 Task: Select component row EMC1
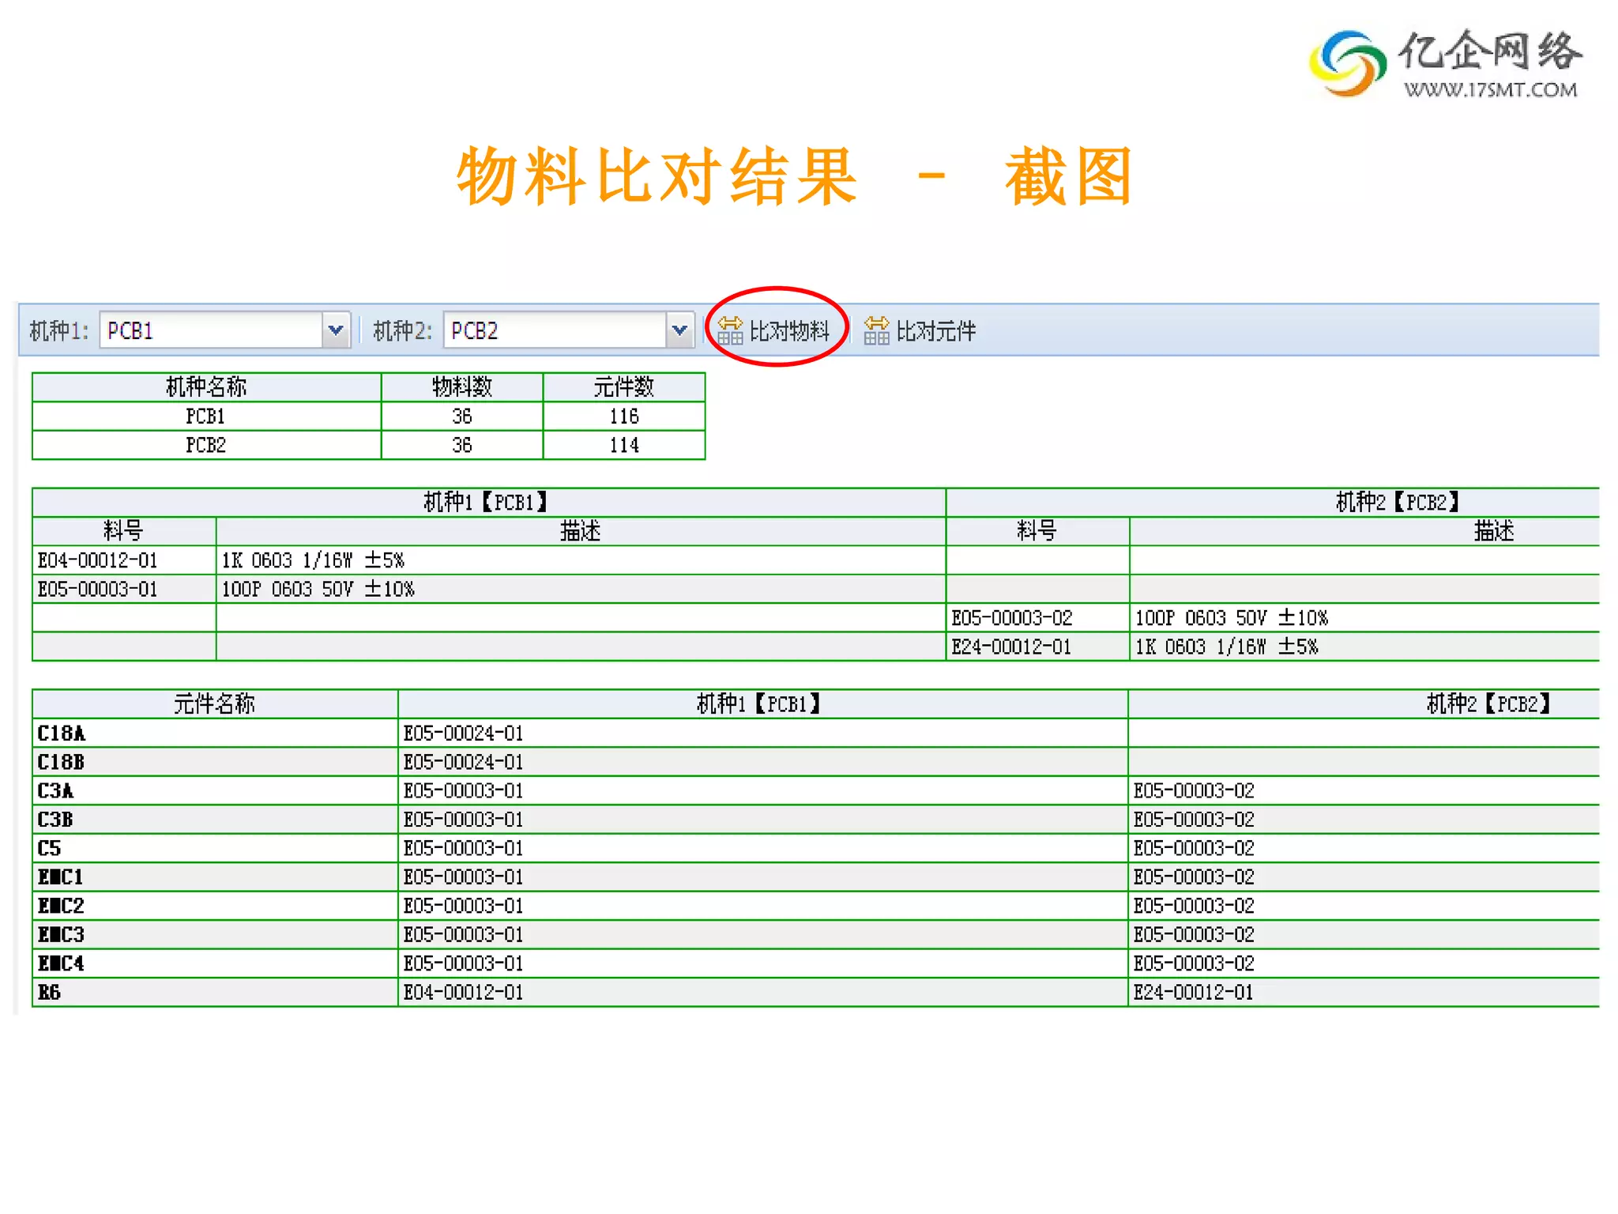pyautogui.click(x=816, y=877)
